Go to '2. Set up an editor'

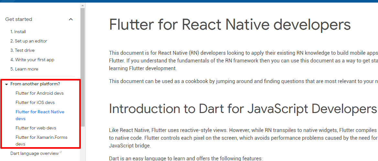pyautogui.click(x=29, y=41)
